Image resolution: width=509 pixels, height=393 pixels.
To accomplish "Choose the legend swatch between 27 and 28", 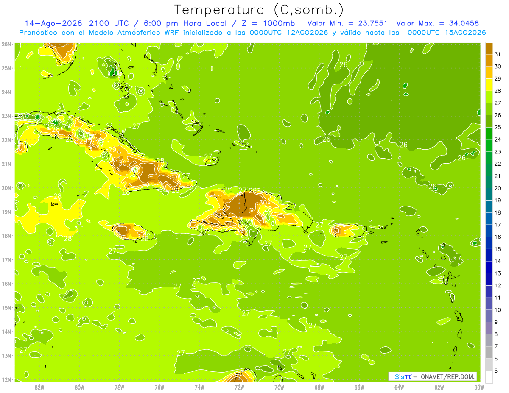I will pos(489,97).
